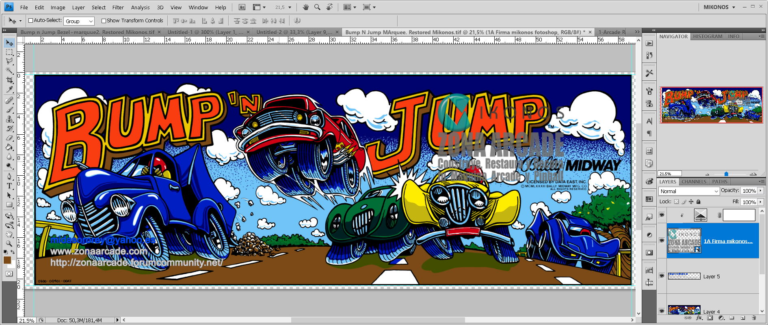This screenshot has height=325, width=768.
Task: Toggle visibility of top adjustment layer
Action: click(x=662, y=215)
